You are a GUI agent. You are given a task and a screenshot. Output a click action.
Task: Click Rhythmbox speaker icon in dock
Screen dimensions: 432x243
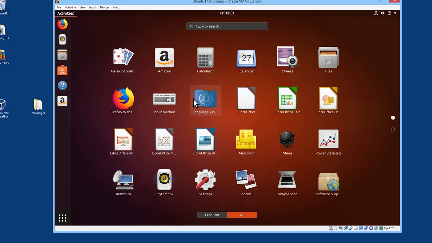(x=62, y=39)
